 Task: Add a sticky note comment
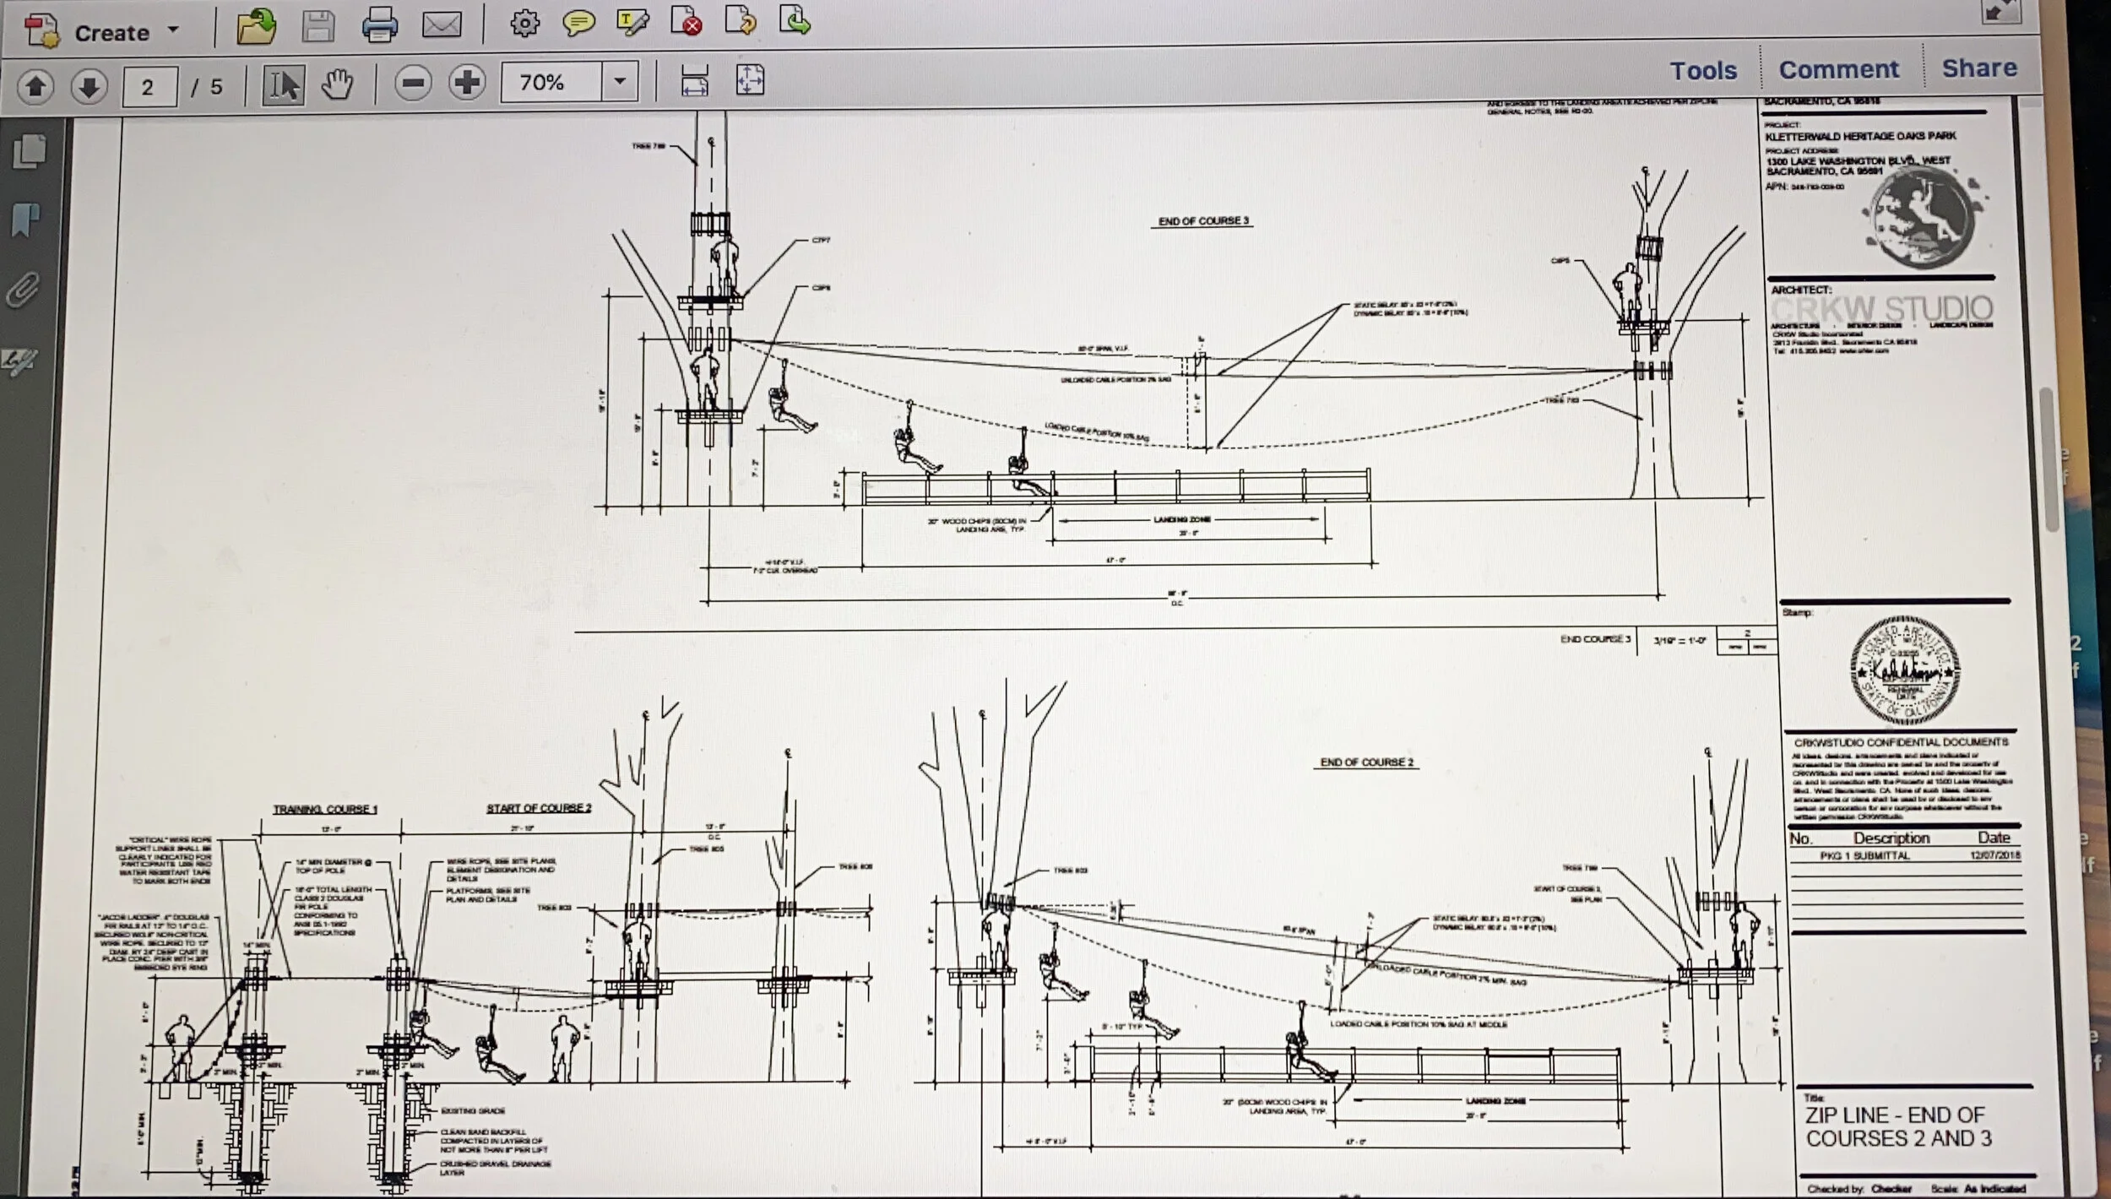578,24
